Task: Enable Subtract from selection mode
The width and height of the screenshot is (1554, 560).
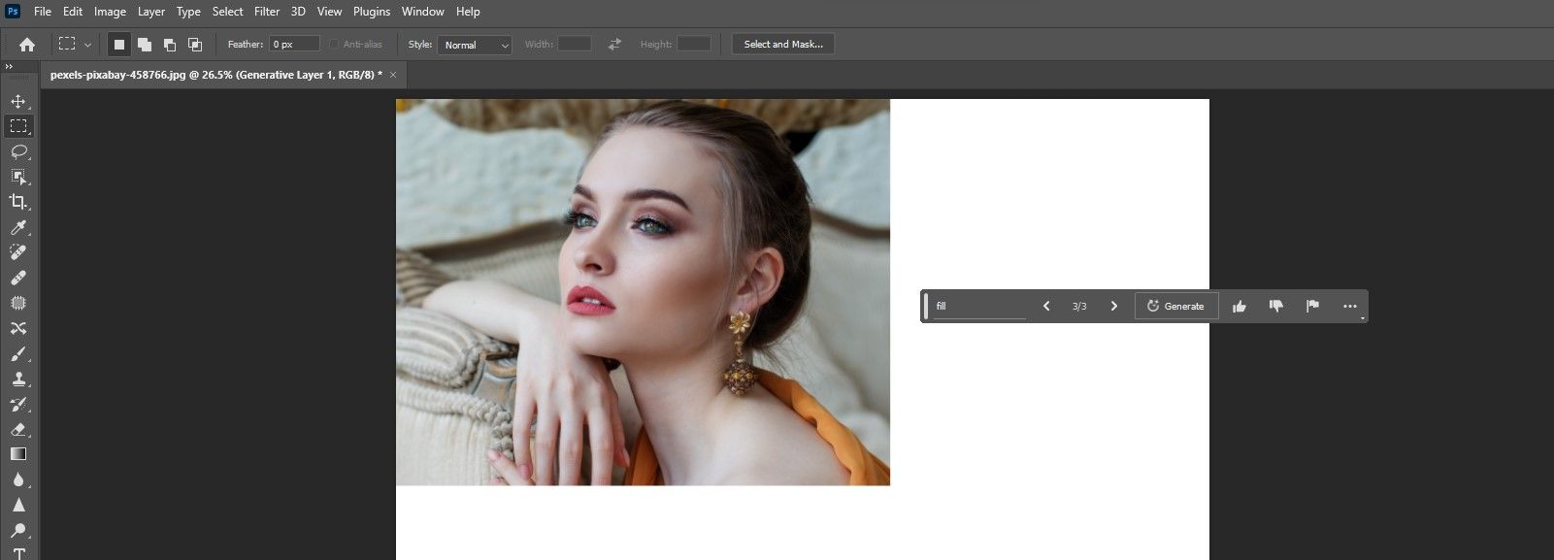Action: tap(170, 45)
